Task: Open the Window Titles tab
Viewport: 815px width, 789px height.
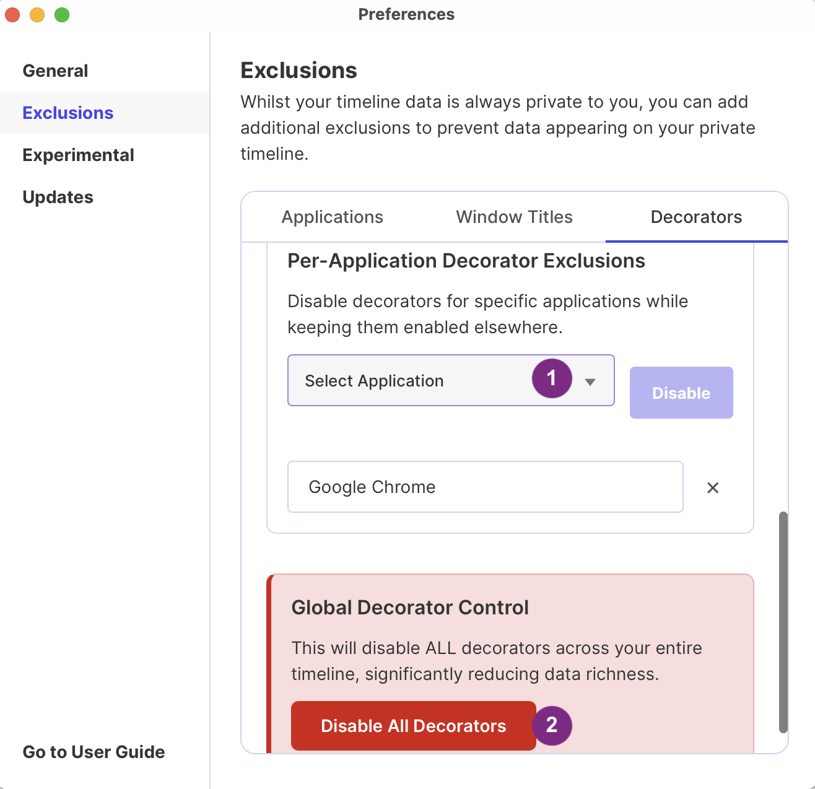Action: tap(514, 217)
